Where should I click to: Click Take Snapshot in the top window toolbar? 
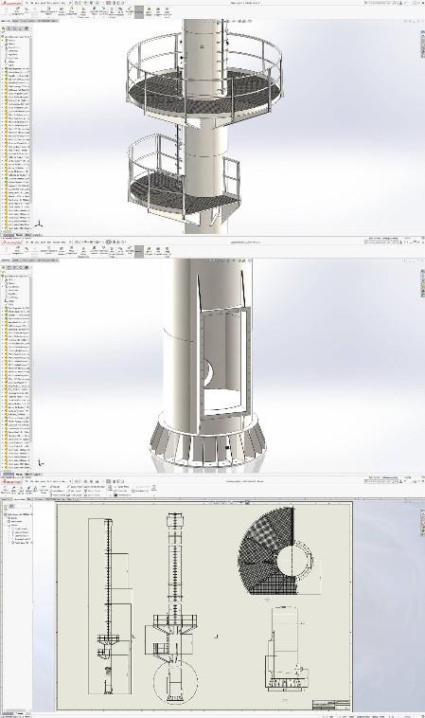(x=158, y=11)
